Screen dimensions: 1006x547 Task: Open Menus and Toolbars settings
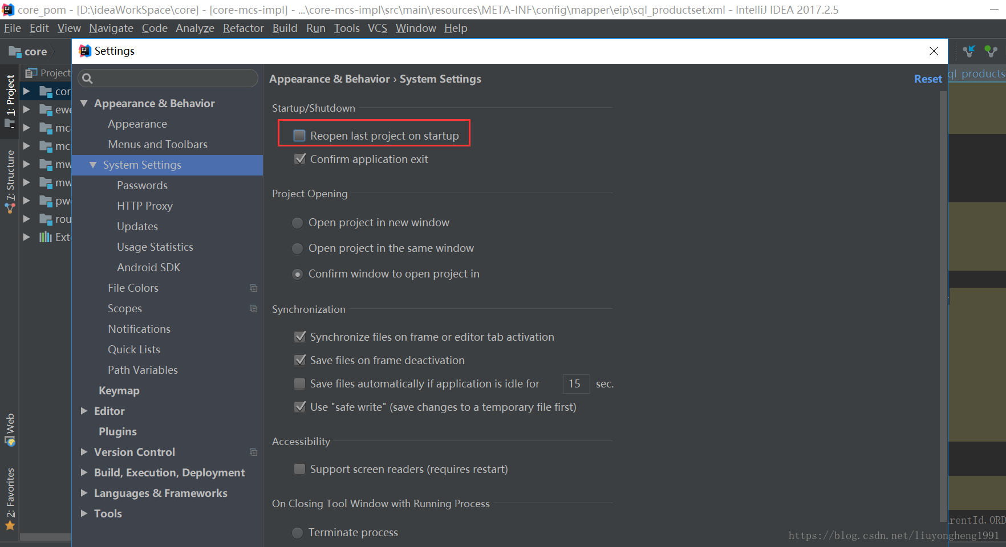pos(157,144)
